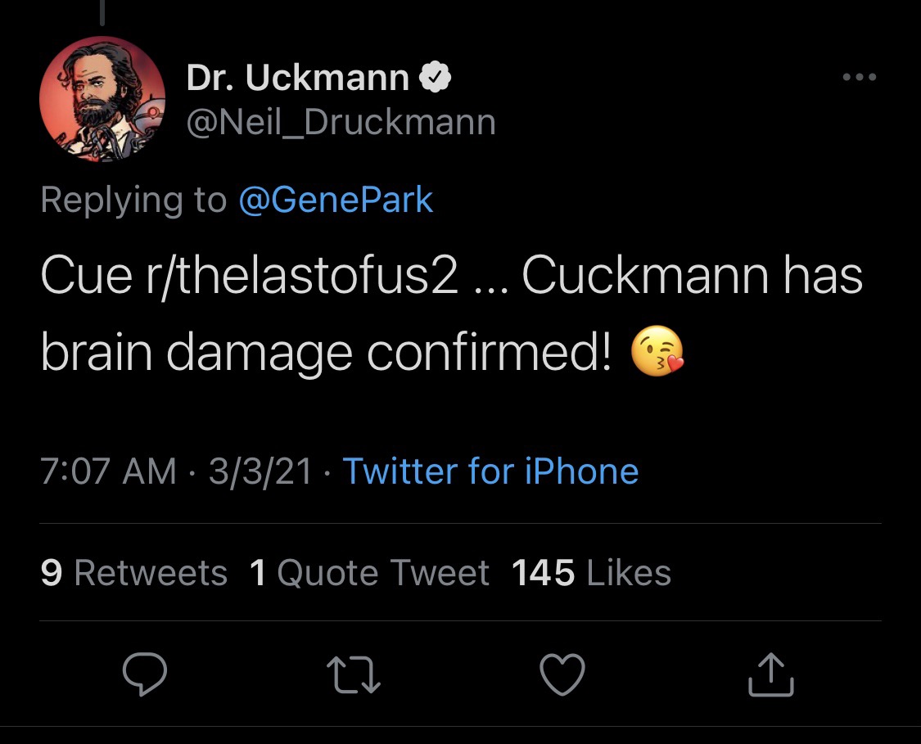The image size is (921, 744).
Task: Tap the 7:07 AM timestamp
Action: (x=108, y=471)
